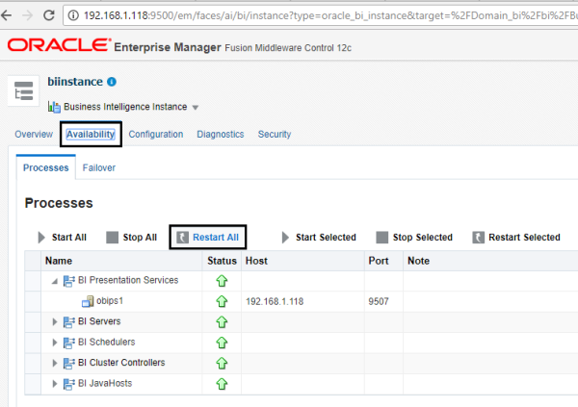Collapse the BI Presentation Services node
This screenshot has height=407, width=578.
tap(55, 281)
